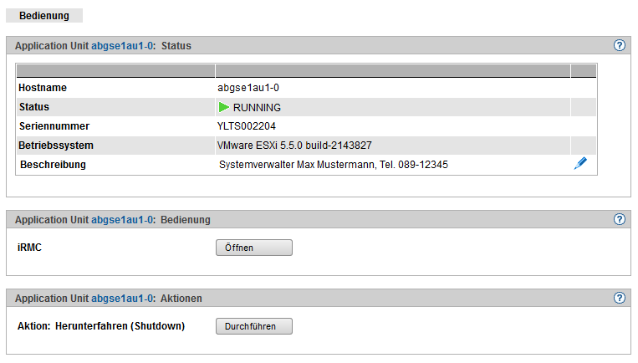638x363 pixels.
Task: Open help for the Status section
Action: tap(620, 45)
